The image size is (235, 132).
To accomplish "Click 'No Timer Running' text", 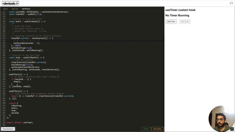I will click(177, 15).
